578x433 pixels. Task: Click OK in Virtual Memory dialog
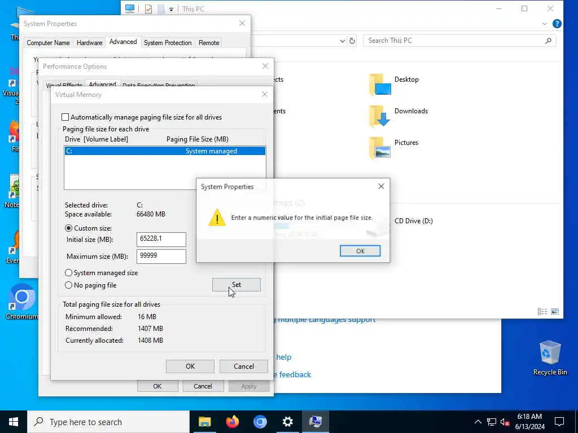[190, 366]
